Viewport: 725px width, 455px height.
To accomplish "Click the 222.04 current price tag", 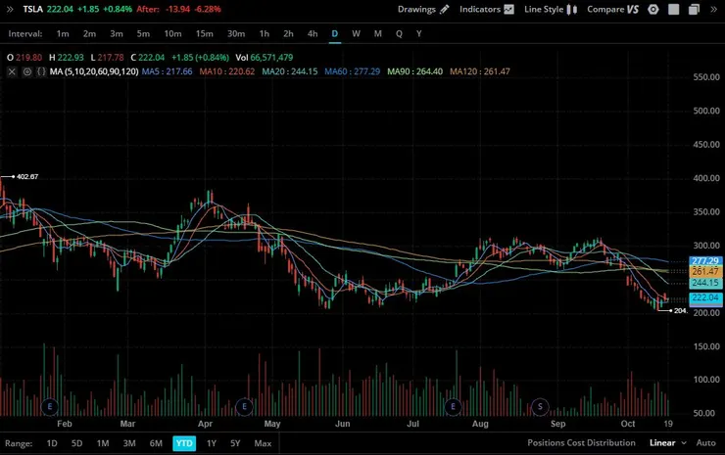I will tap(705, 297).
